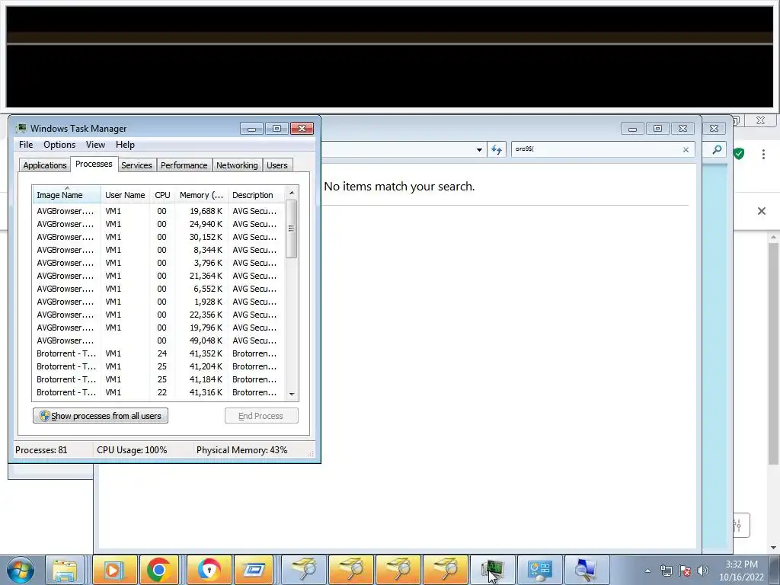Sort by the Memory column header
Viewport: 780px width, 585px height.
pos(201,195)
